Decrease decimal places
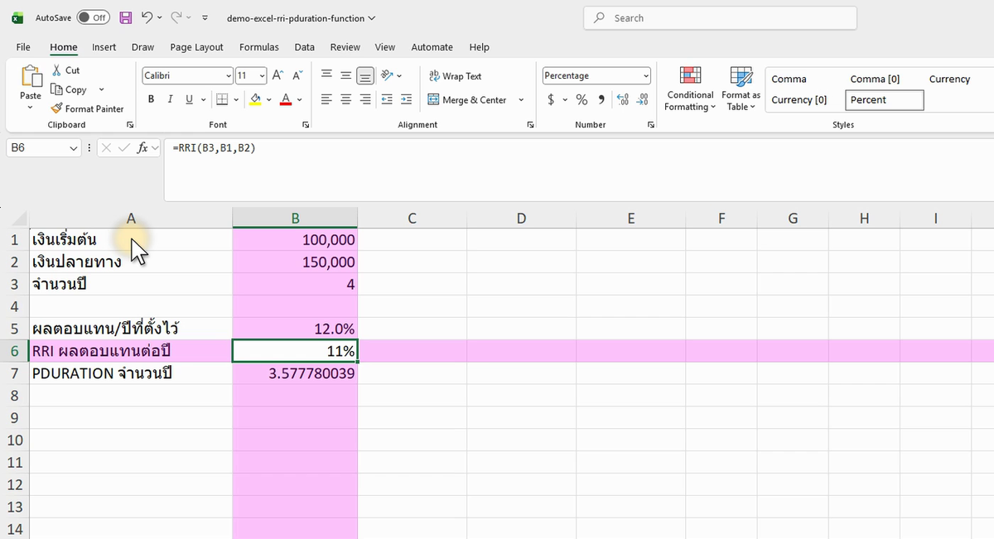The height and width of the screenshot is (539, 994). (642, 99)
